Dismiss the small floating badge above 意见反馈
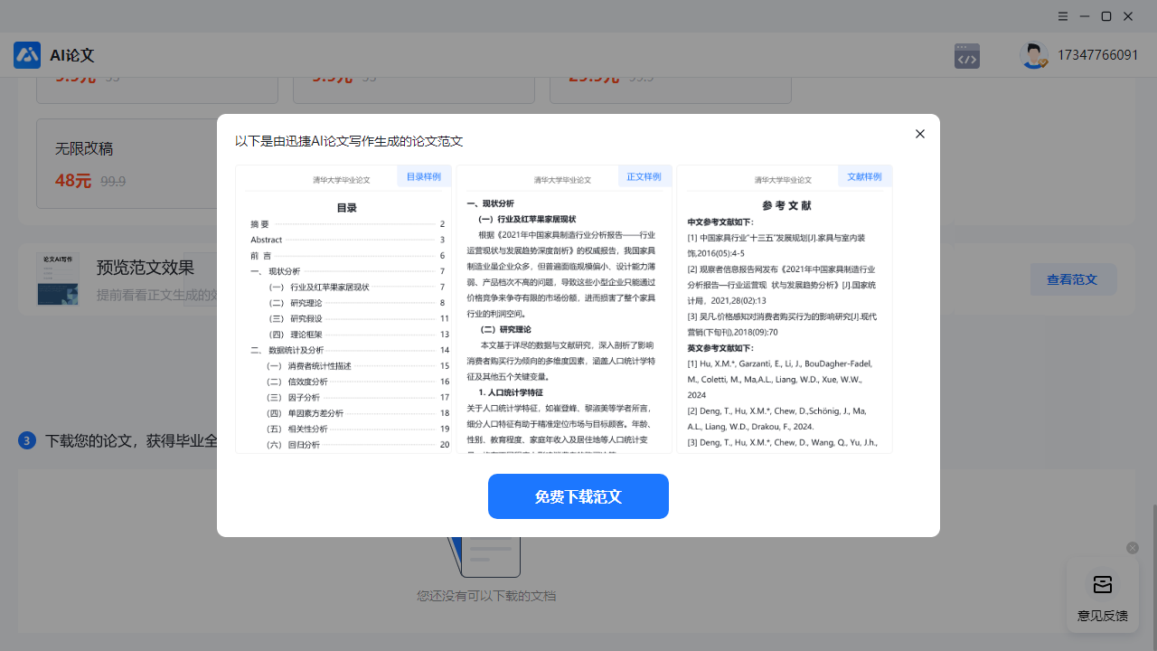 tap(1132, 548)
